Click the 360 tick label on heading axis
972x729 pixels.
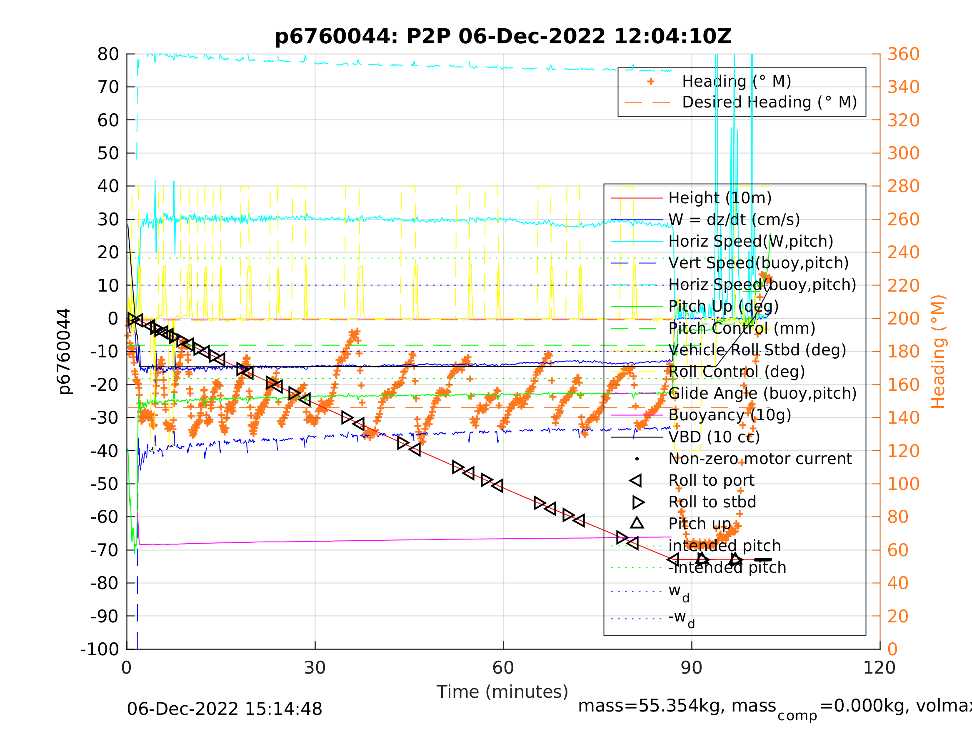[903, 55]
